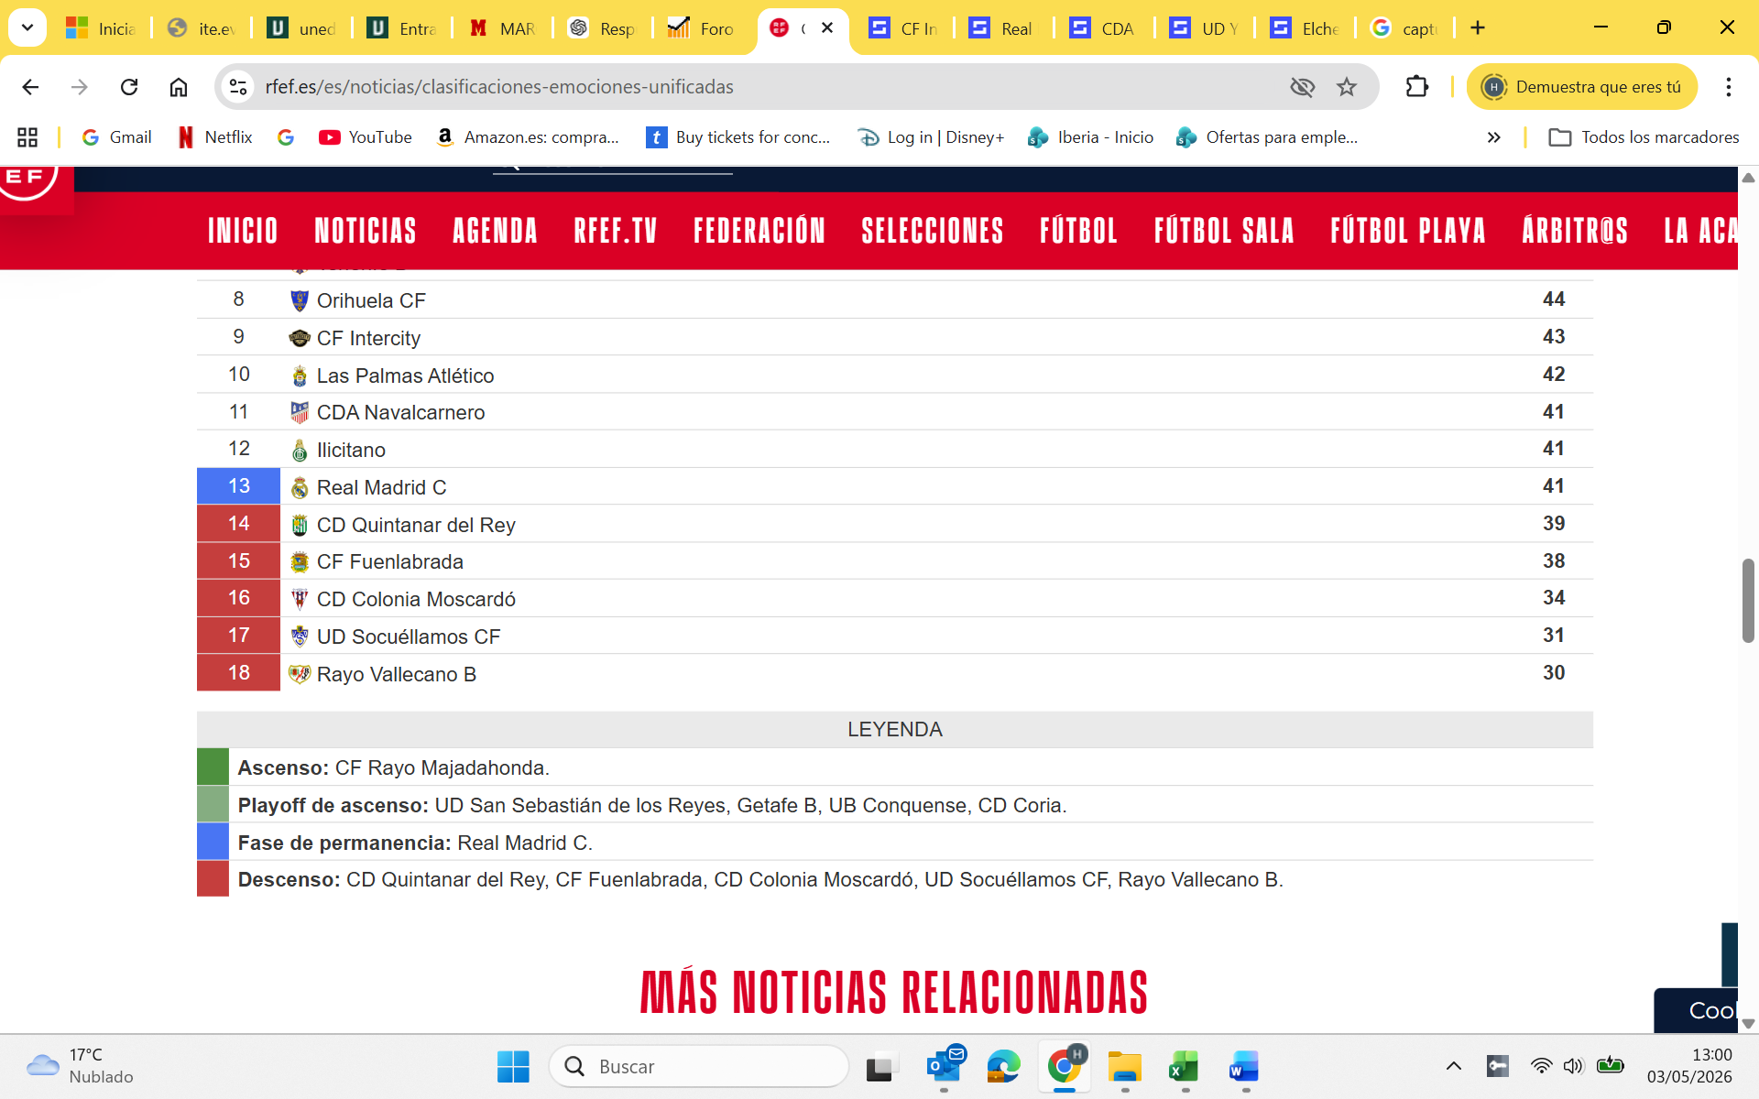Open the SELECCIONES menu
1759x1099 pixels.
pos(933,231)
